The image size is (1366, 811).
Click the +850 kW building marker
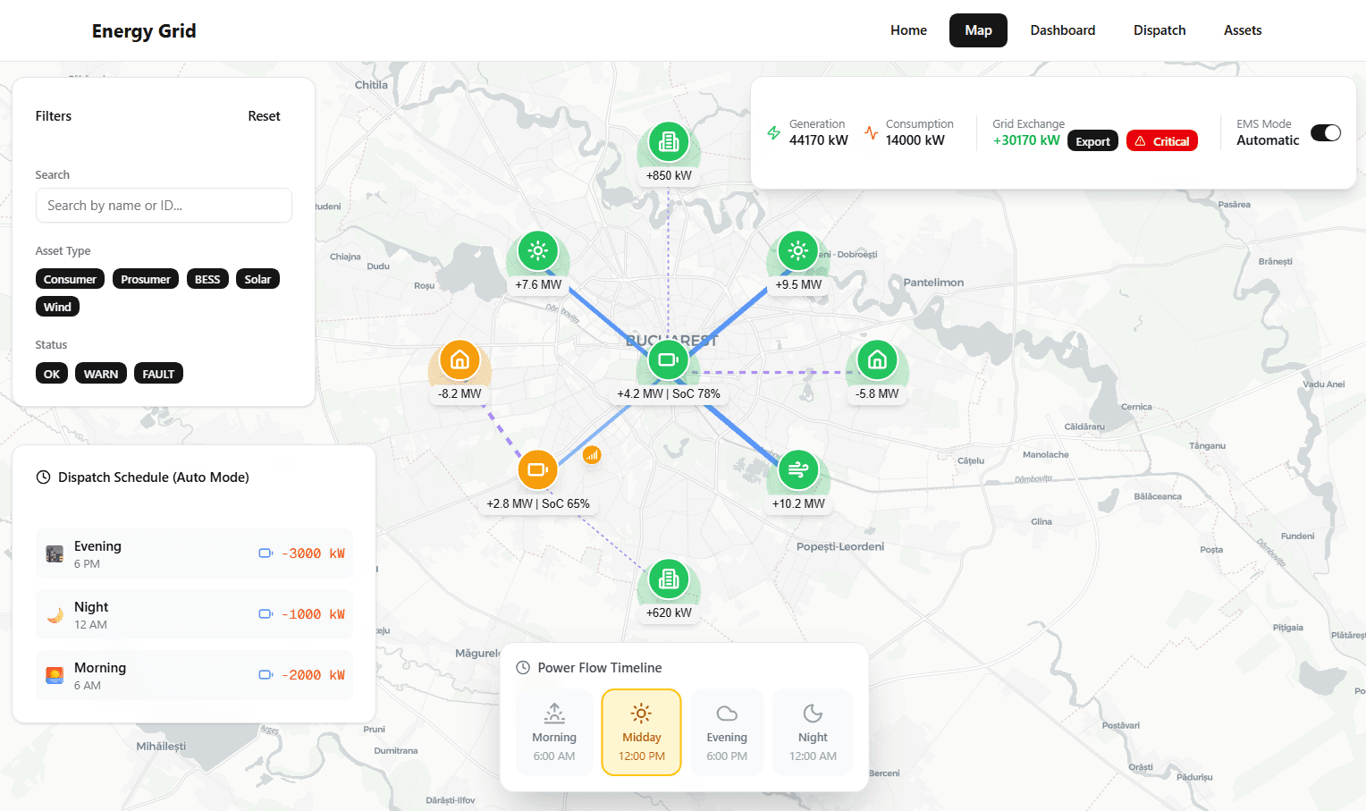[x=668, y=142]
